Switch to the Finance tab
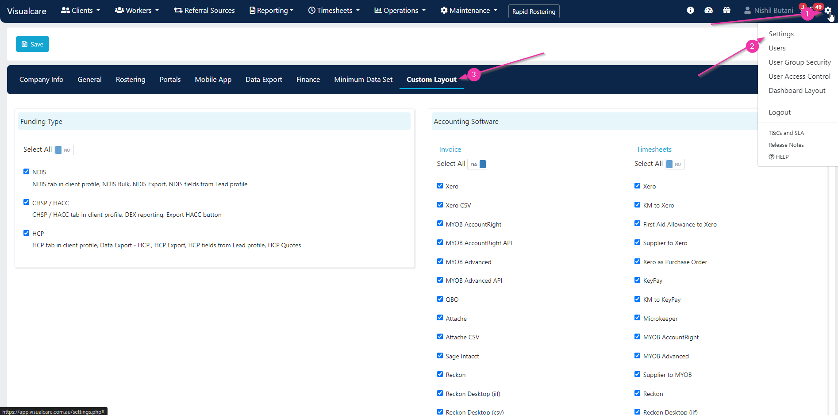The height and width of the screenshot is (415, 838). [x=308, y=80]
